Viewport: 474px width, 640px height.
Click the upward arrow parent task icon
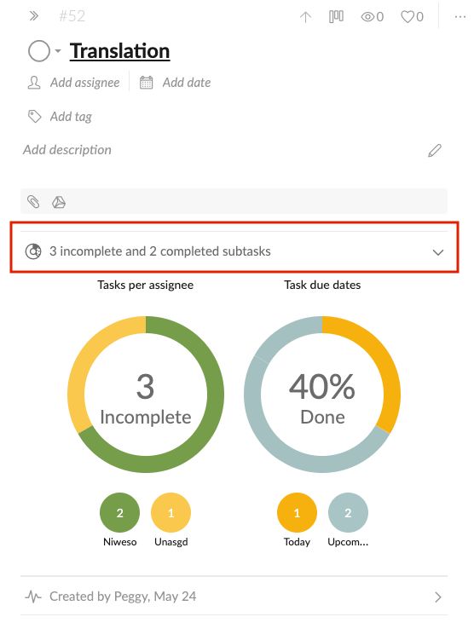coord(305,17)
